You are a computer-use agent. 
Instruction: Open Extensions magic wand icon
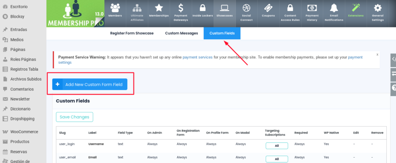[356, 8]
